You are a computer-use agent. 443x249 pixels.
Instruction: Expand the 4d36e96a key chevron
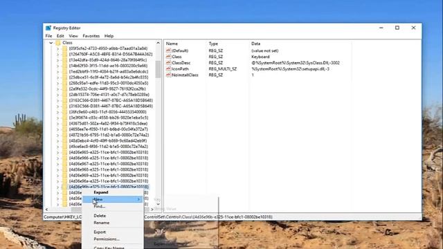click(57, 181)
